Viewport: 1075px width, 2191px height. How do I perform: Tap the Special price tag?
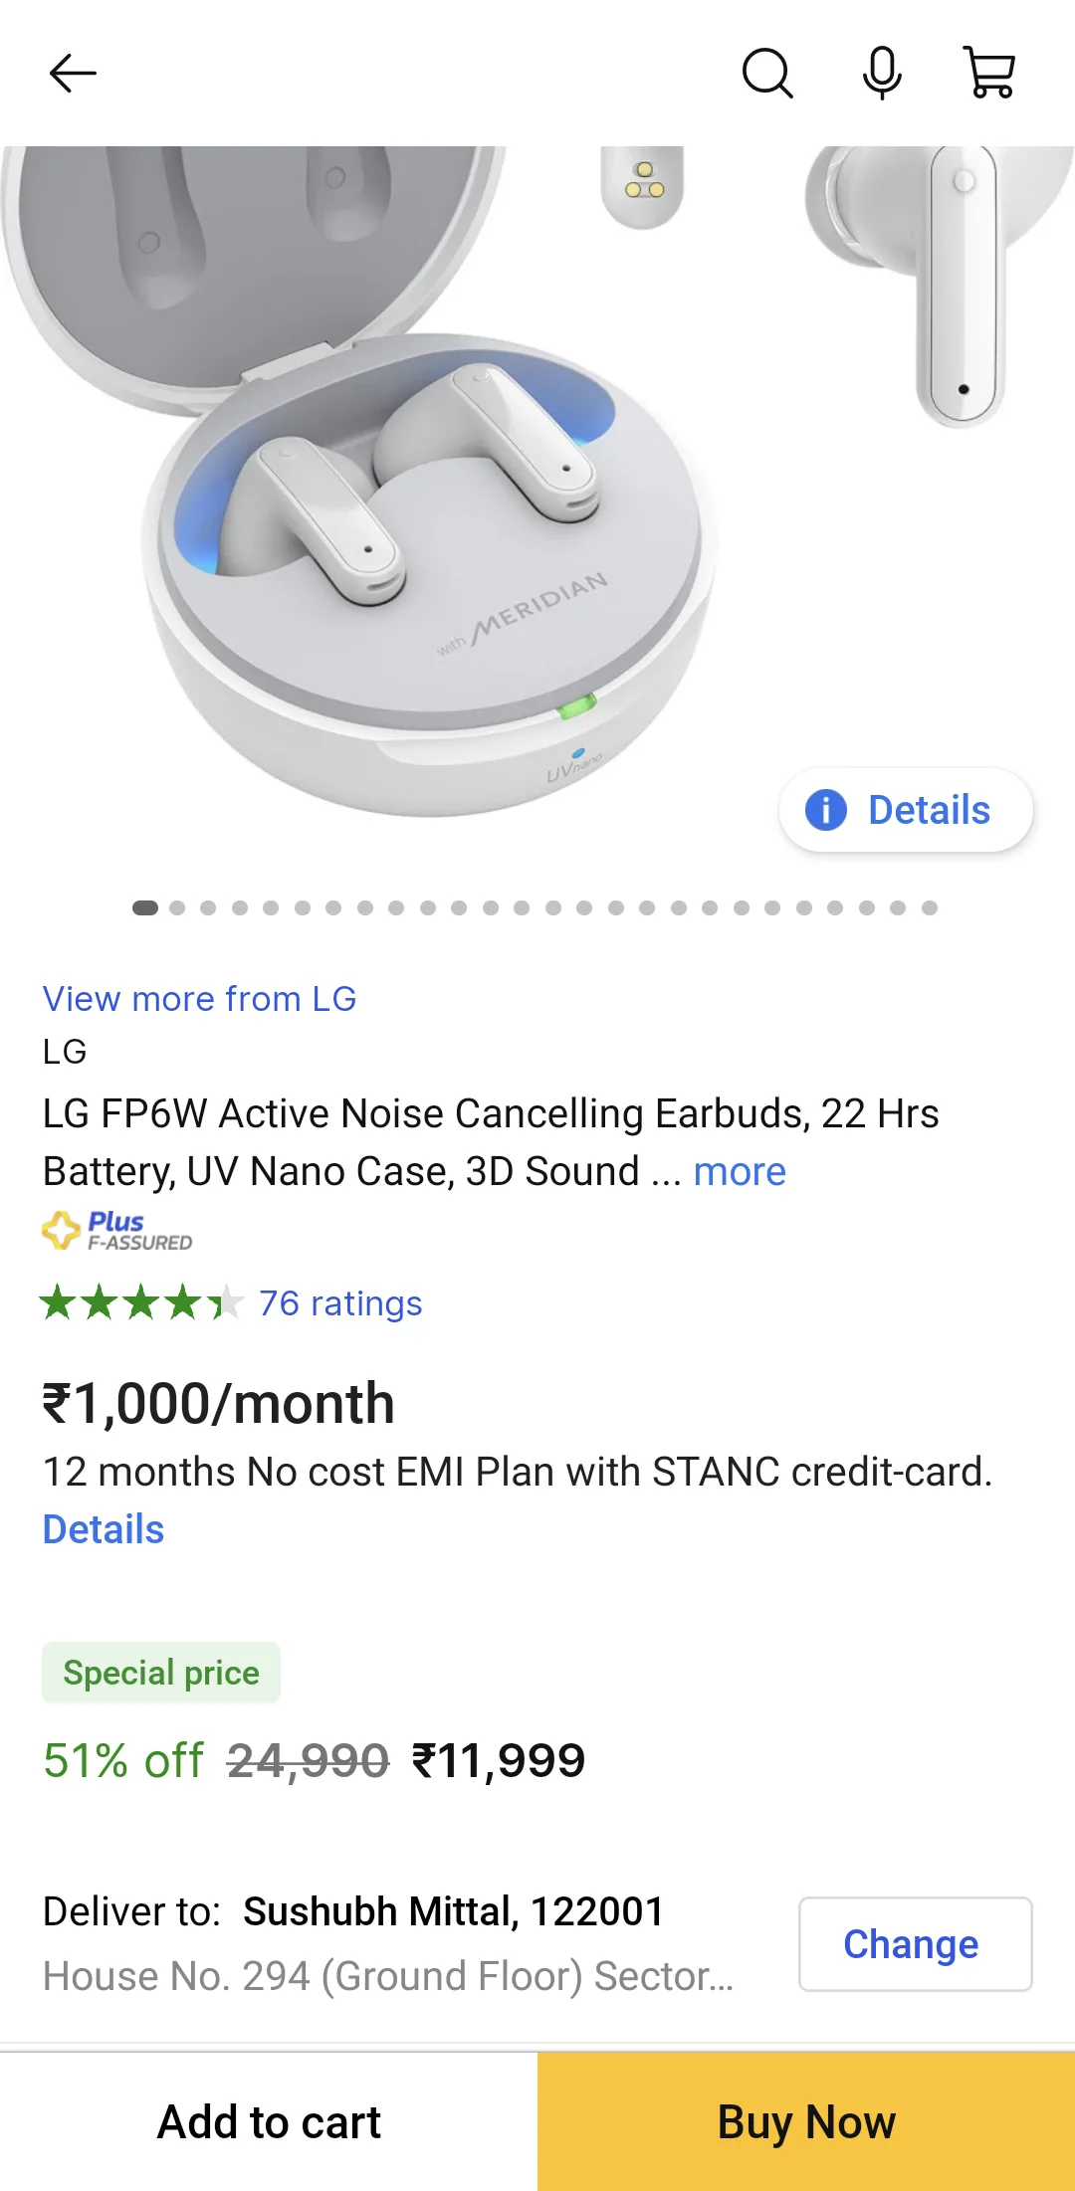point(161,1673)
